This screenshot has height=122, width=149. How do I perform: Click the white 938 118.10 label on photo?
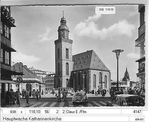click(105, 10)
